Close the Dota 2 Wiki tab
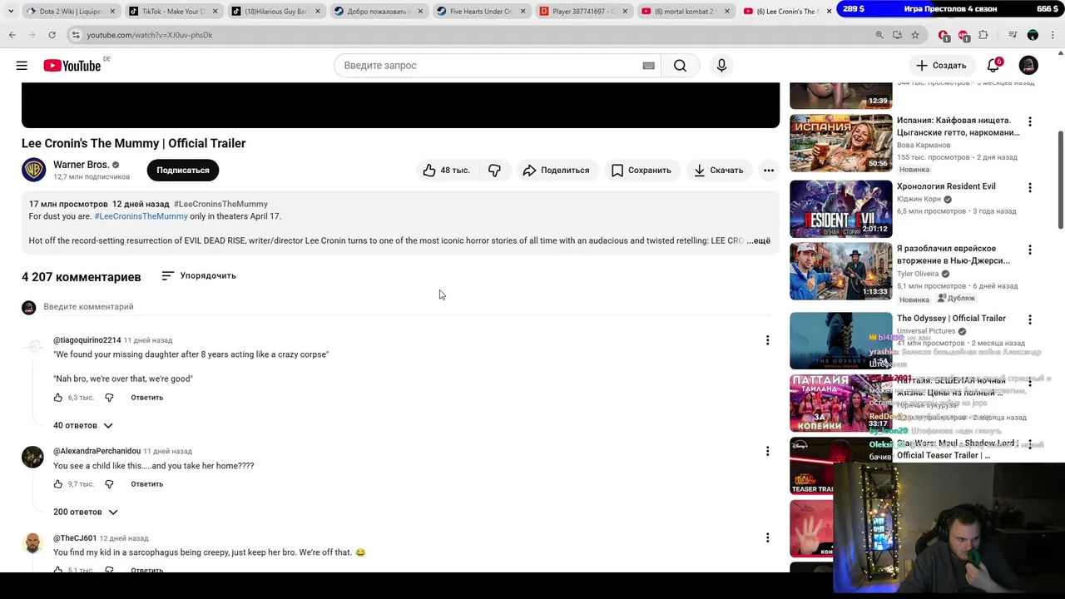Screen dimensions: 1065x599 coord(112,12)
